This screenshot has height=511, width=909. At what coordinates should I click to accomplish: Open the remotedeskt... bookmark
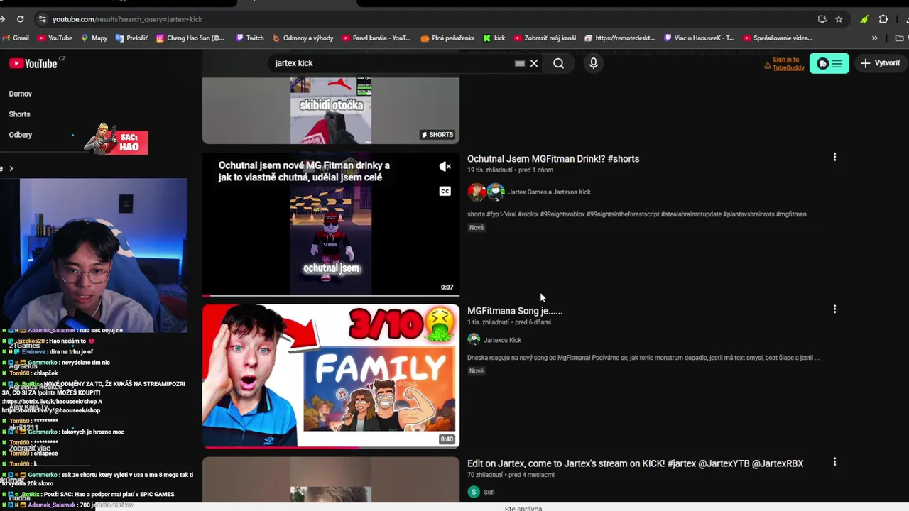tap(620, 38)
